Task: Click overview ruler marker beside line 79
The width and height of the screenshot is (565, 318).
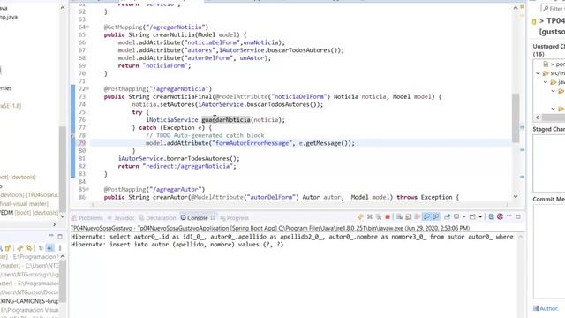Action: click(x=522, y=149)
